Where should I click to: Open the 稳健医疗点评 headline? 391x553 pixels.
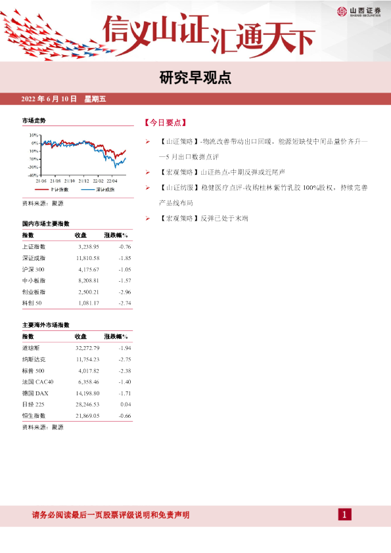(263, 195)
